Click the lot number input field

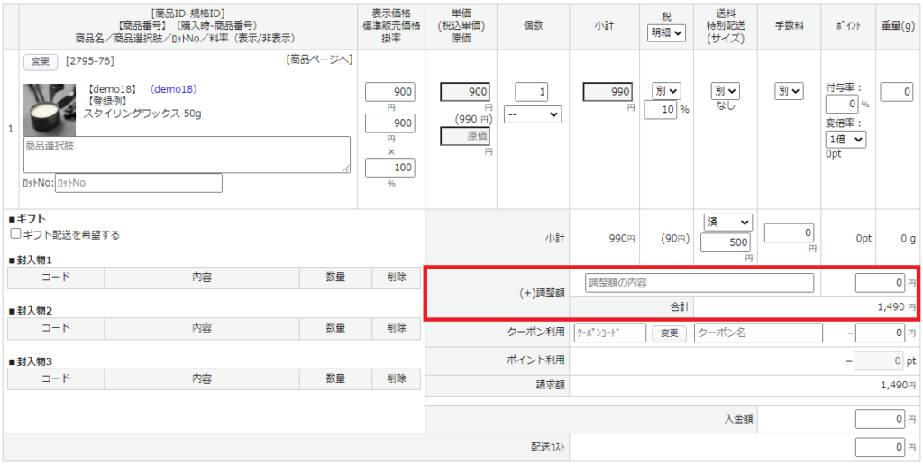point(138,183)
